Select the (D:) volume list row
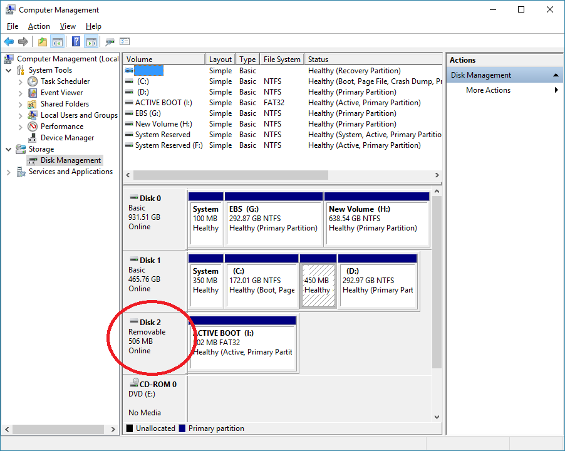Viewport: 565px width, 451px height. click(282, 92)
